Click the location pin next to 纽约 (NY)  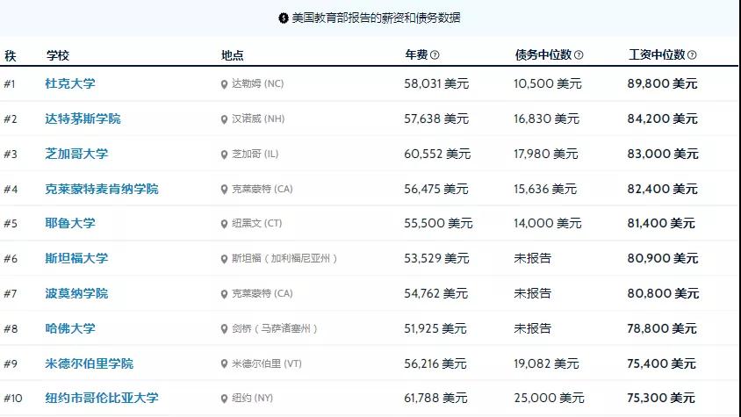click(x=224, y=399)
